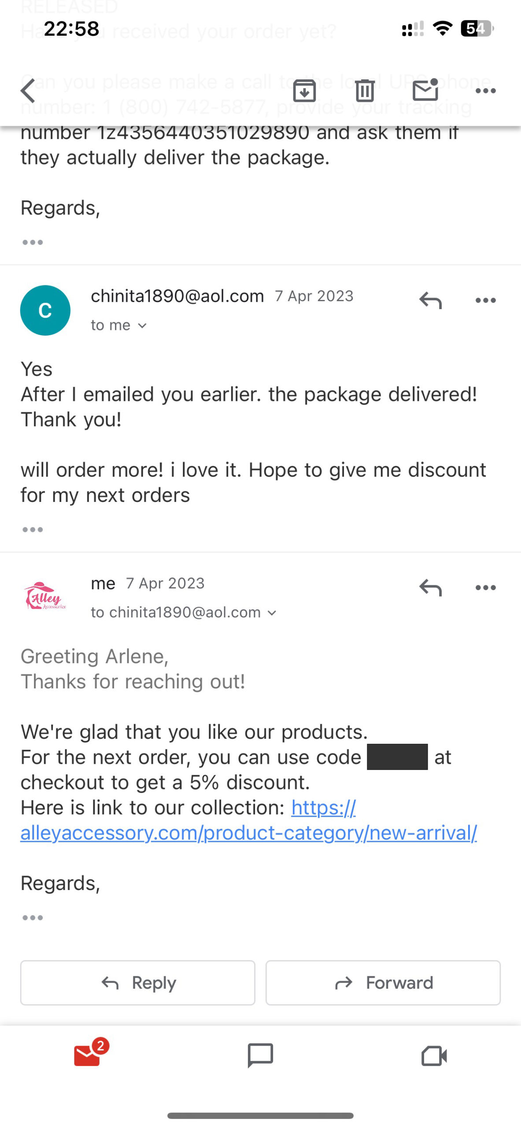Archive this email conversation
The width and height of the screenshot is (521, 1129).
(304, 91)
